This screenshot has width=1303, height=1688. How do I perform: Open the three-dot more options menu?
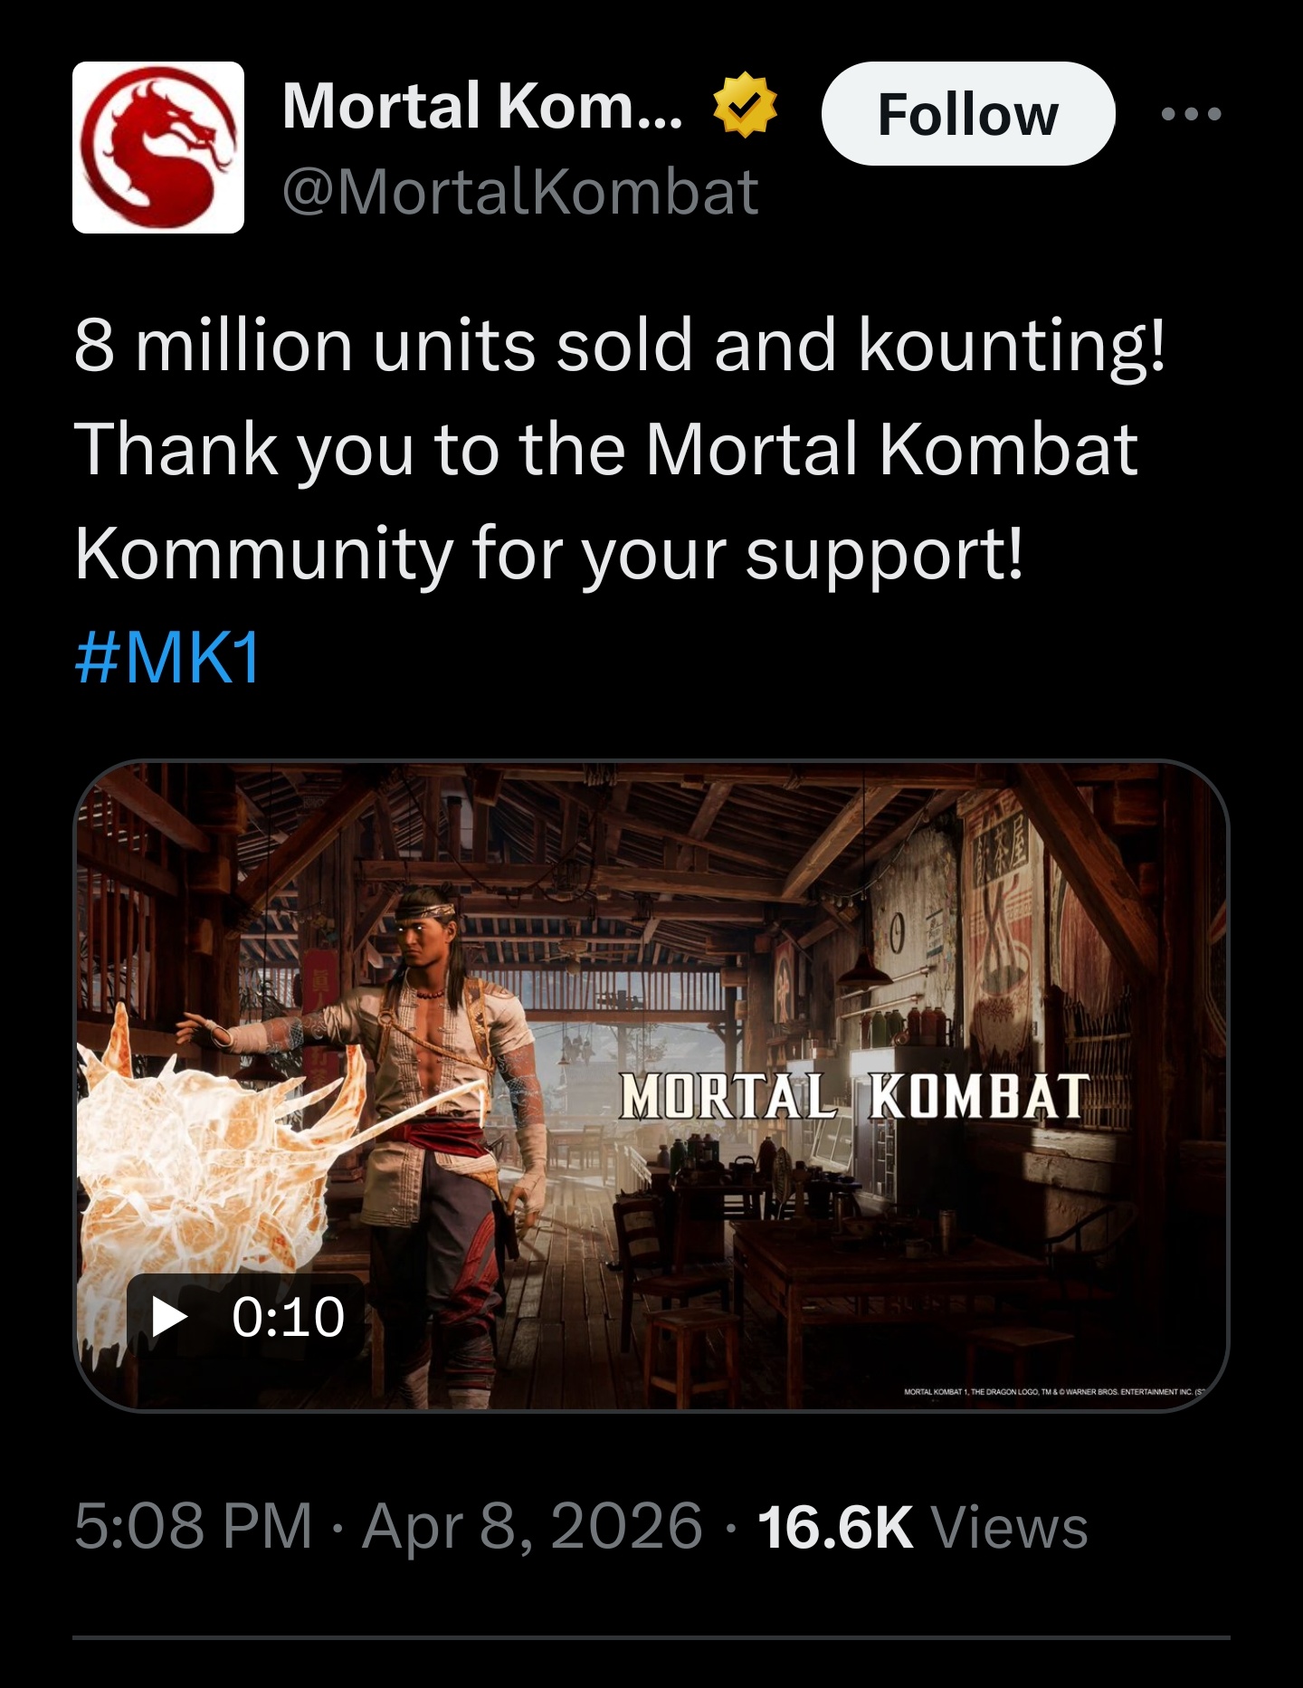1191,114
